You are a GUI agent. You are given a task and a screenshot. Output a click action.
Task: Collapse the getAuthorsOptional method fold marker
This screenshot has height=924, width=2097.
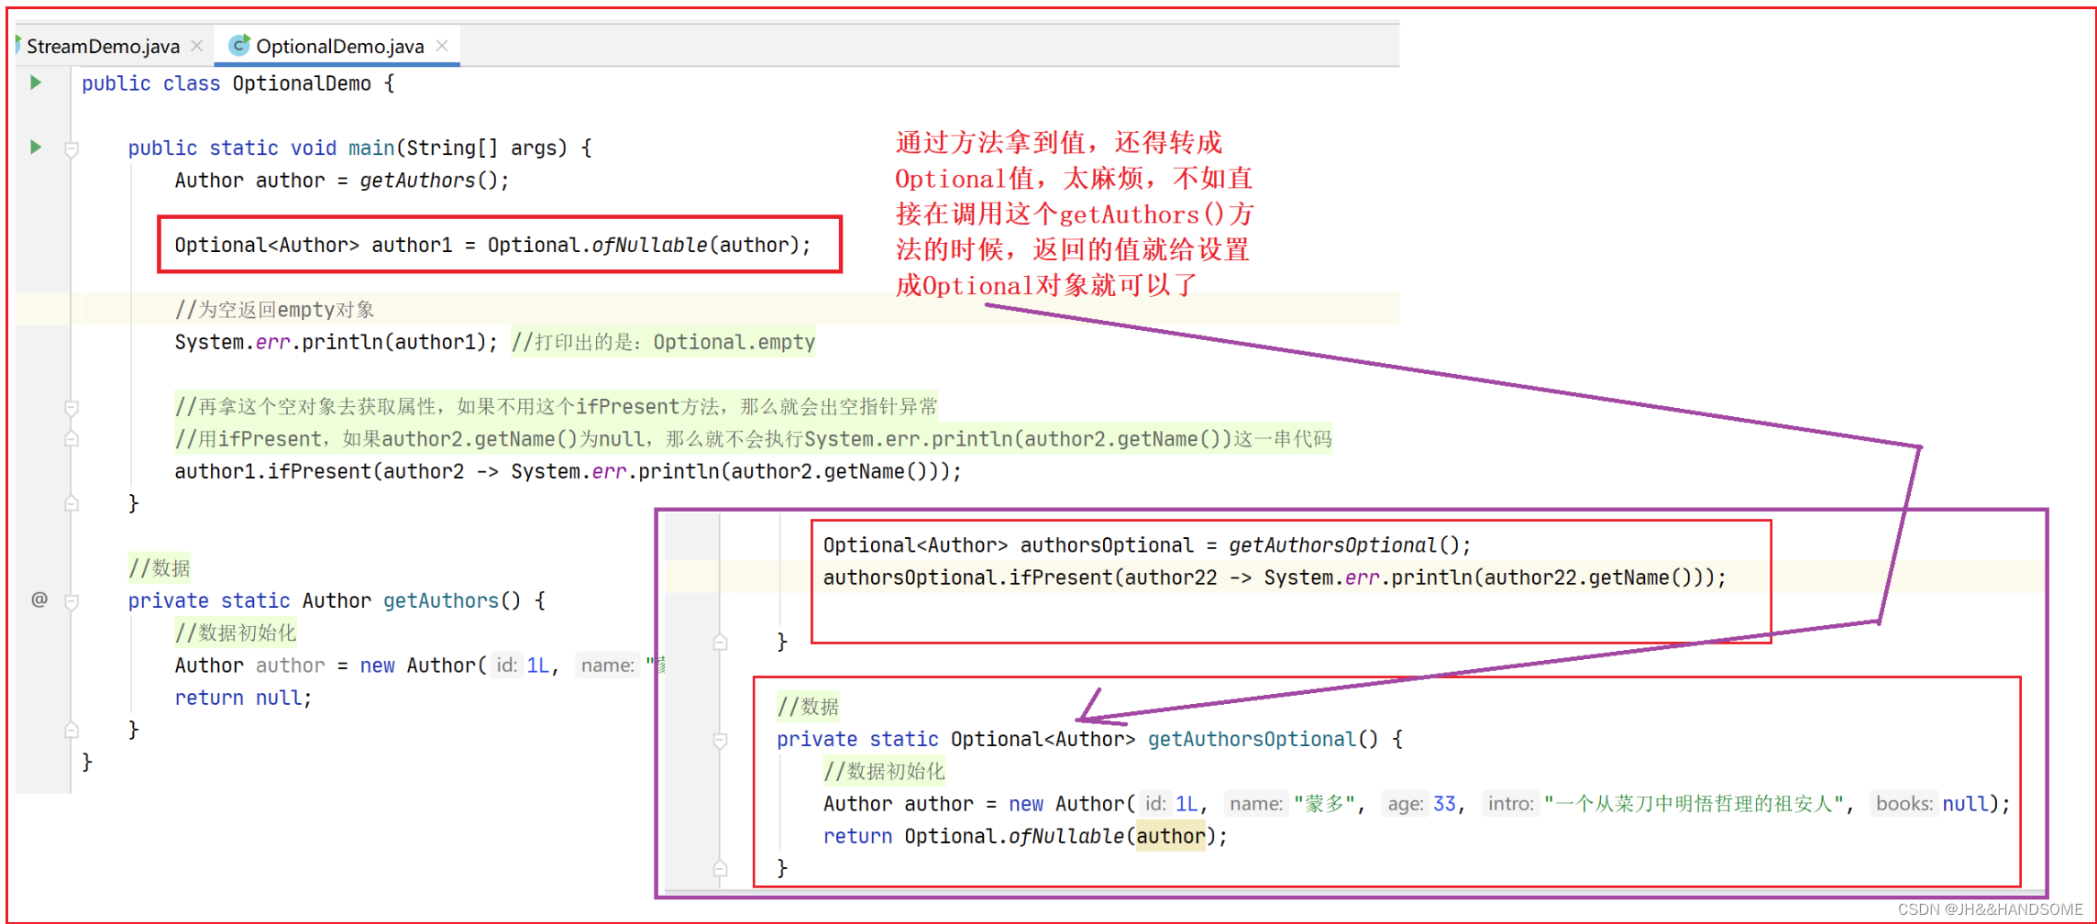coord(721,740)
